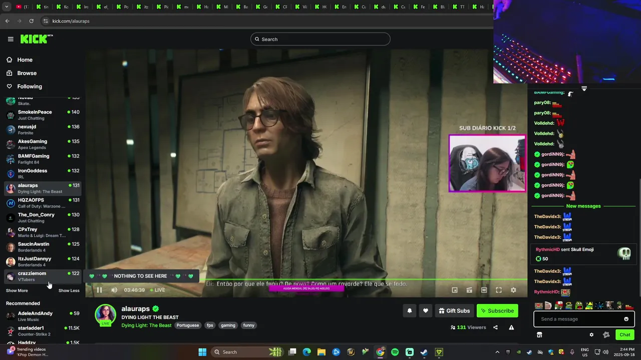Open the chat shop icon
Image resolution: width=641 pixels, height=360 pixels.
click(x=539, y=334)
